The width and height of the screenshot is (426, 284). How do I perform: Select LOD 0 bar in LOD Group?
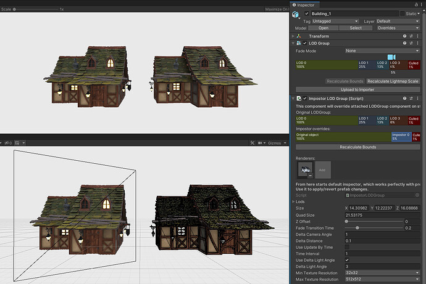click(327, 65)
